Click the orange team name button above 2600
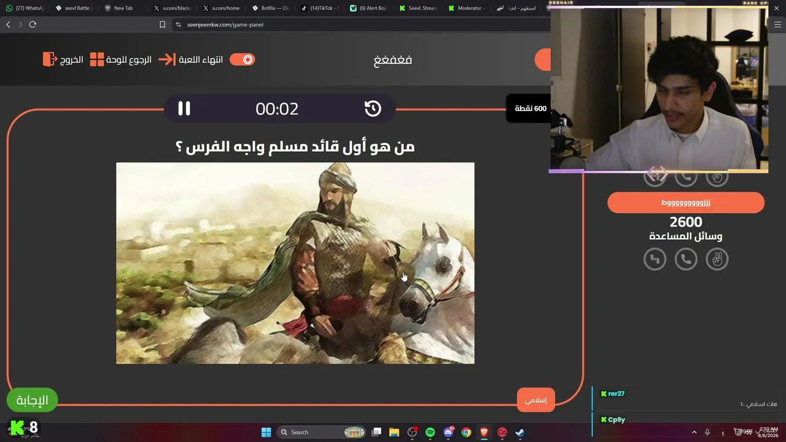 pyautogui.click(x=686, y=203)
